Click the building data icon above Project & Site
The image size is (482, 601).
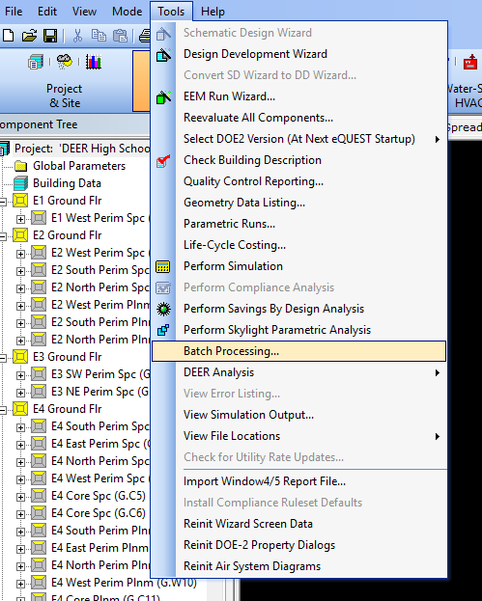pos(36,62)
